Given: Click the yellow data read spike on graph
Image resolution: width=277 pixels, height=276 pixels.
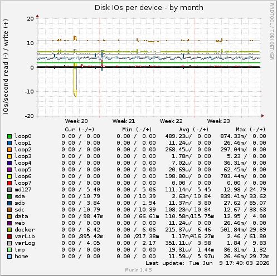Looking at the screenshot, I should (x=75, y=82).
